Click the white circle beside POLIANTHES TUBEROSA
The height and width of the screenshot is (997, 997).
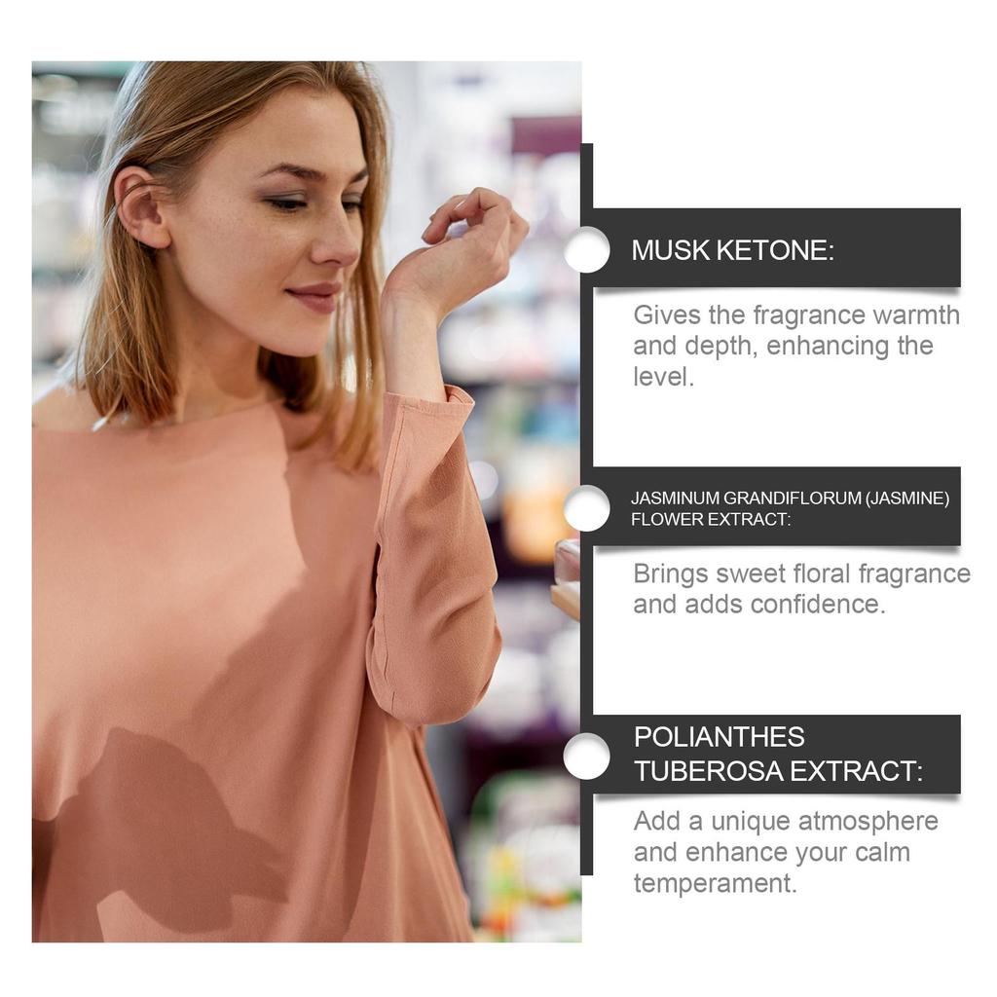pyautogui.click(x=587, y=756)
